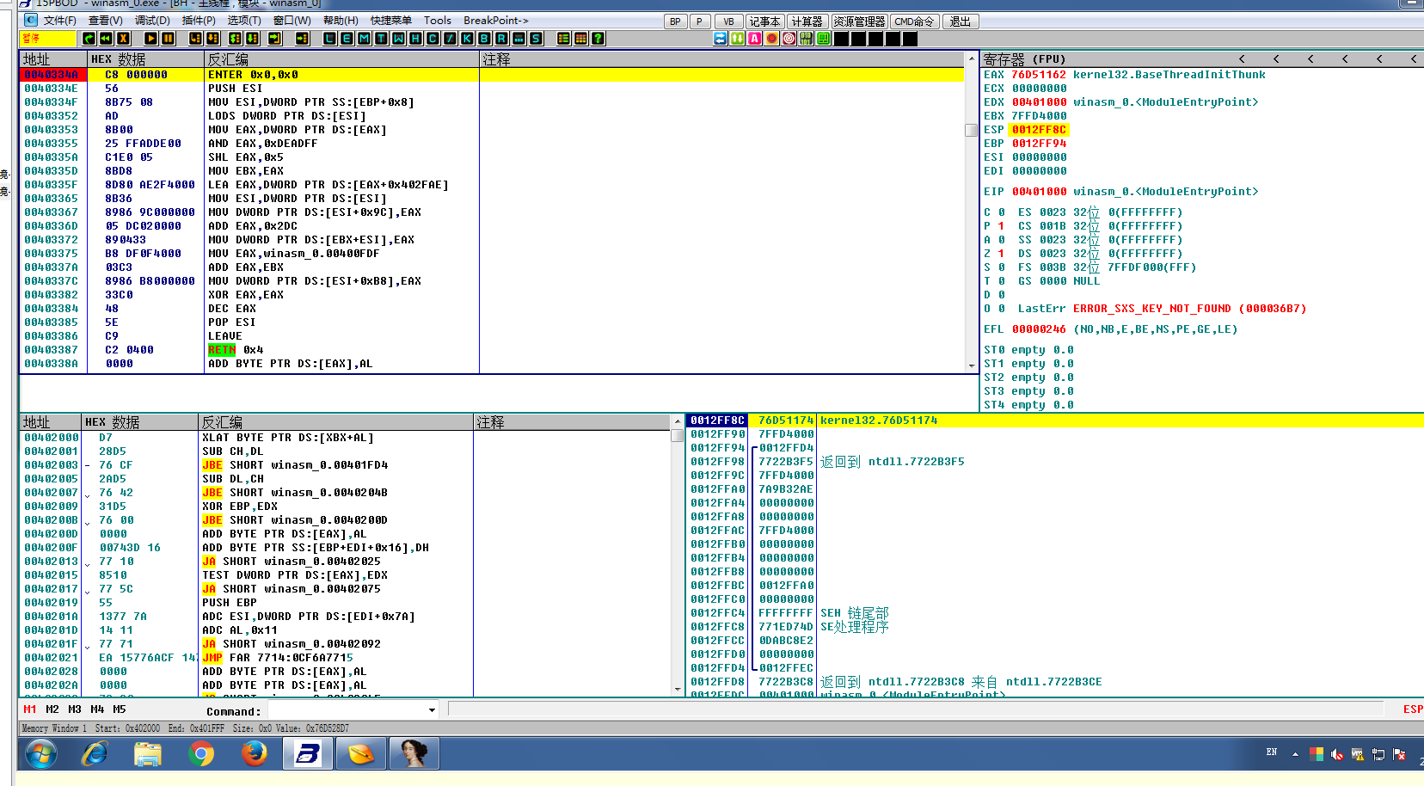Open the Log window with L icon
The image size is (1424, 786).
click(329, 39)
